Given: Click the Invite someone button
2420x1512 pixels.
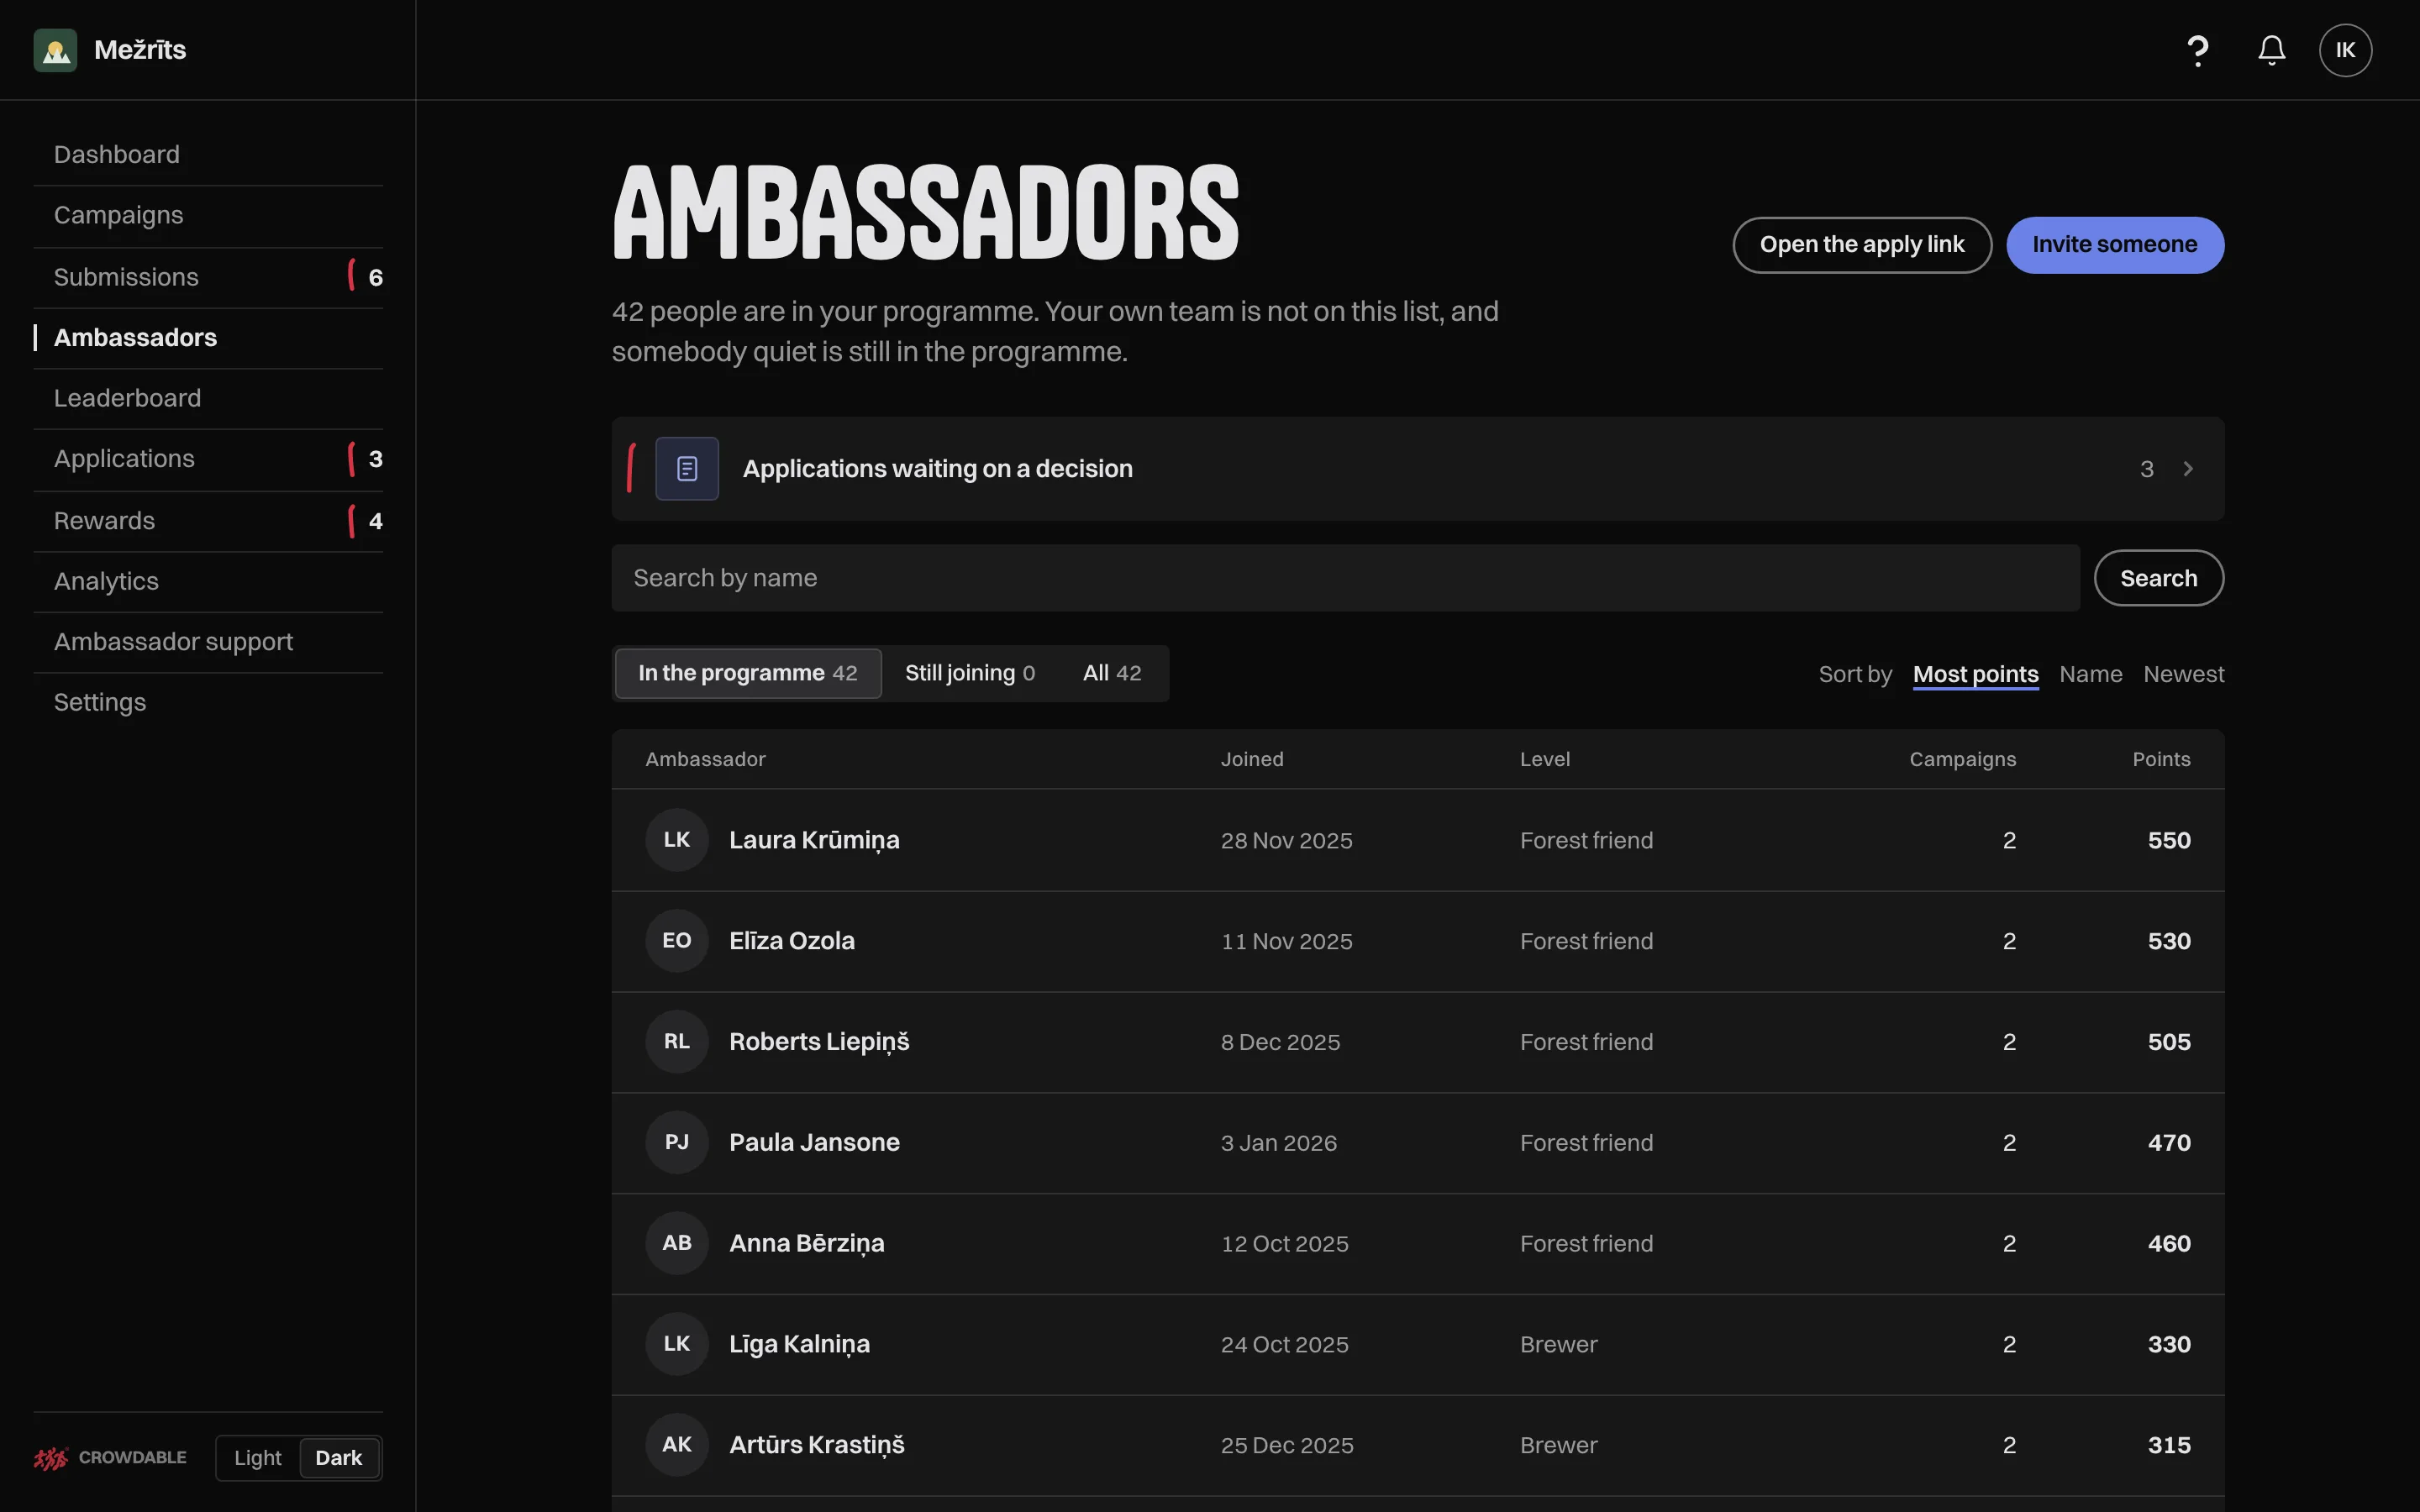Looking at the screenshot, I should click(x=2115, y=245).
